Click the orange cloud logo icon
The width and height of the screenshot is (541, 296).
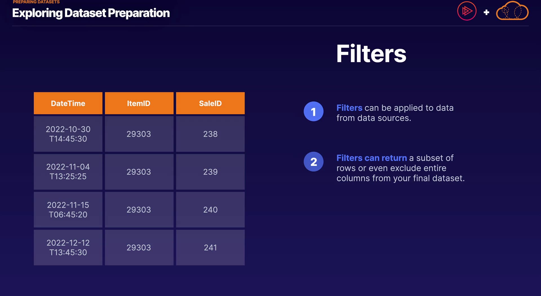click(x=512, y=11)
